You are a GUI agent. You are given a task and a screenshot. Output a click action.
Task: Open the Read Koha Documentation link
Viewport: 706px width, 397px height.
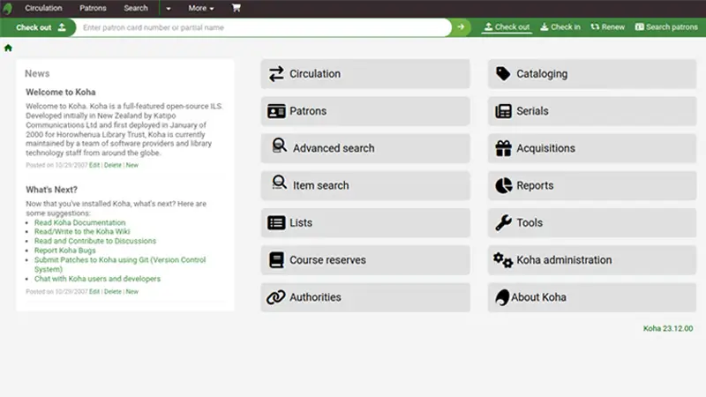[x=79, y=223]
